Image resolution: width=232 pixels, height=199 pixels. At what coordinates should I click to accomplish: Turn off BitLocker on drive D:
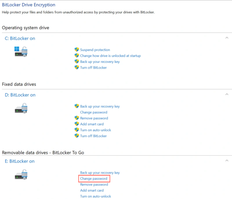click(94, 136)
